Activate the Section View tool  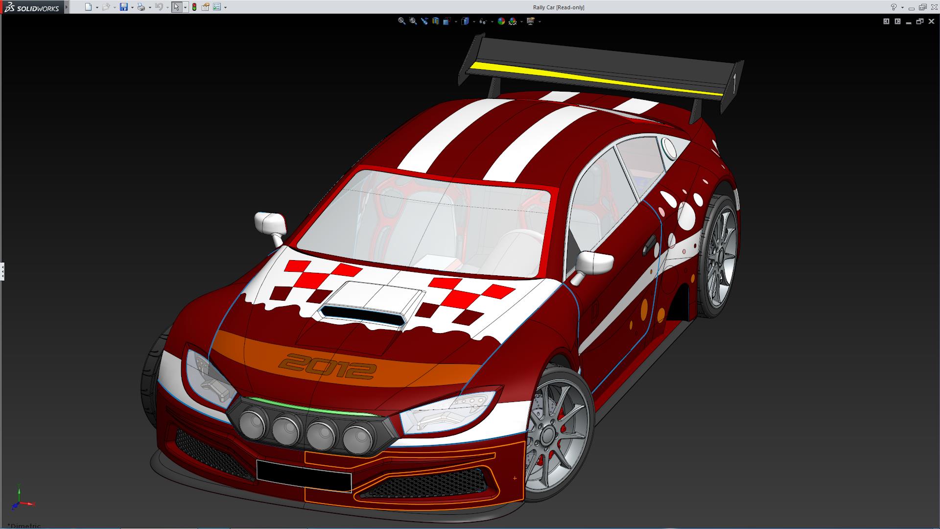click(435, 21)
